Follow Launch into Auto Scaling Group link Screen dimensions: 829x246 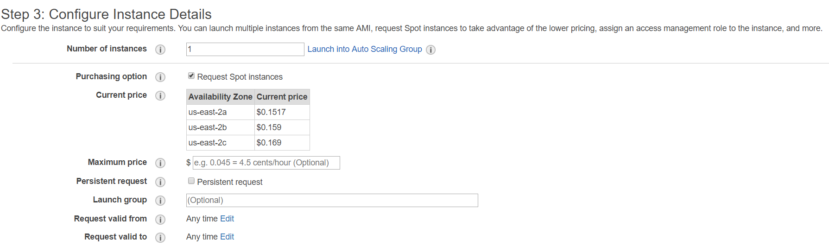click(x=365, y=49)
